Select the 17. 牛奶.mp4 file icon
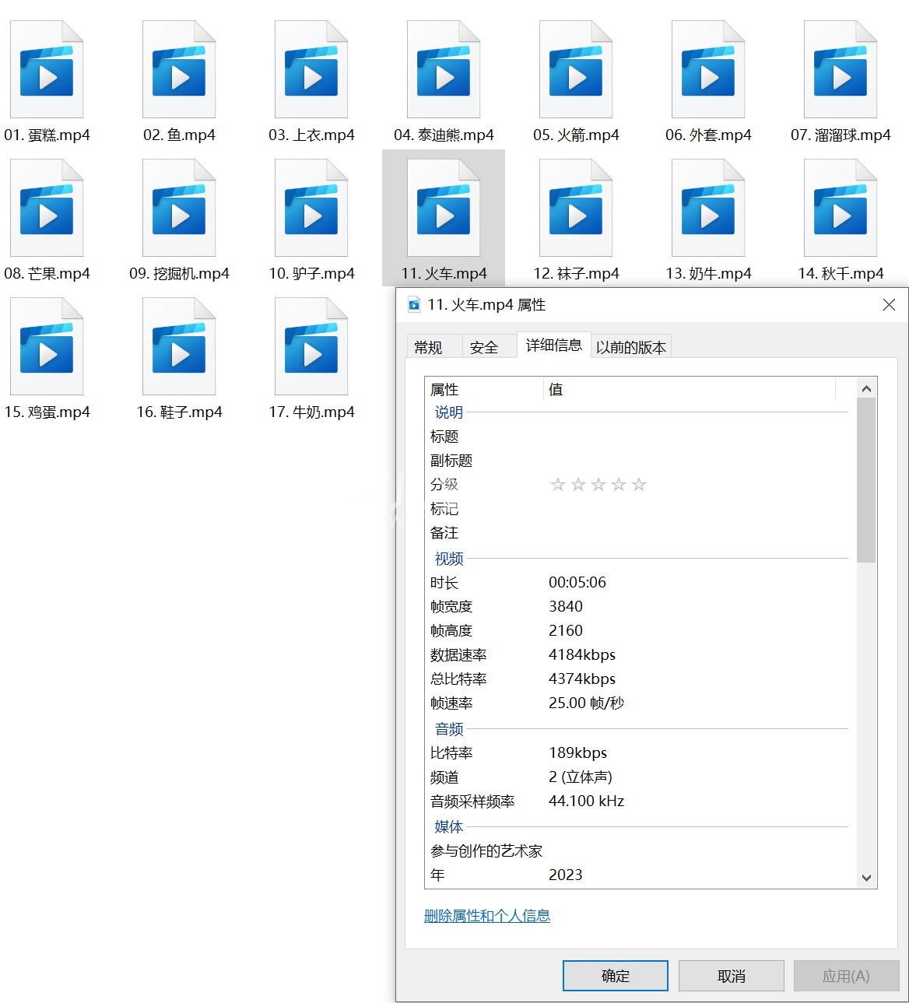Image resolution: width=909 pixels, height=1003 pixels. click(x=311, y=349)
